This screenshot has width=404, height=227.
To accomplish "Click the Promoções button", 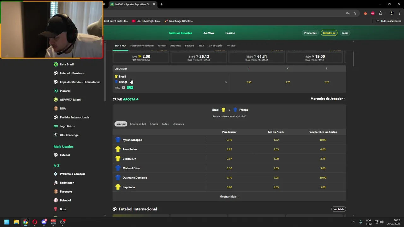I will 310,33.
